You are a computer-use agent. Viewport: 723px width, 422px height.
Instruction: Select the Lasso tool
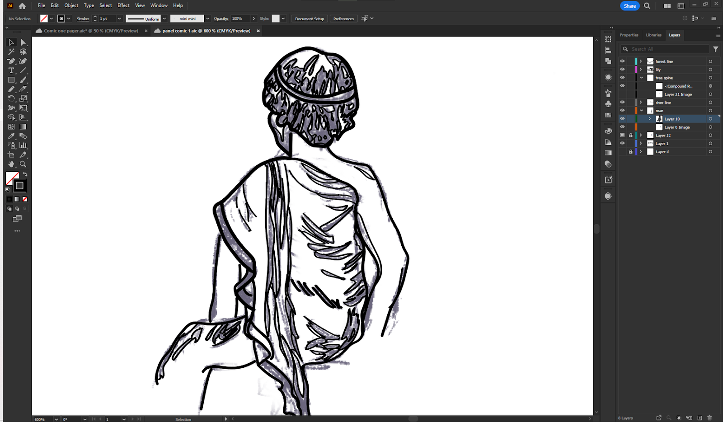tap(23, 52)
